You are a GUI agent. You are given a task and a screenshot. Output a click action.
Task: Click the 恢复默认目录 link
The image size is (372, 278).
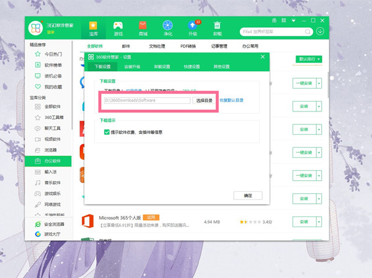pos(231,100)
